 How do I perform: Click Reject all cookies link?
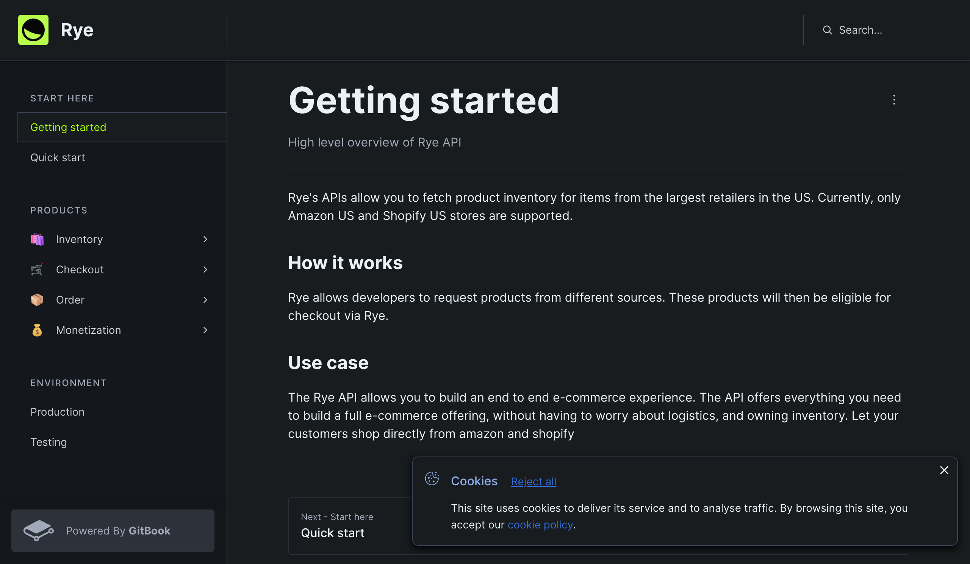click(x=533, y=481)
